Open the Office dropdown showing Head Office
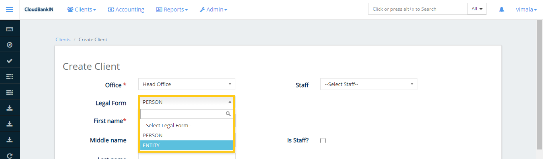The width and height of the screenshot is (543, 159). click(x=186, y=84)
